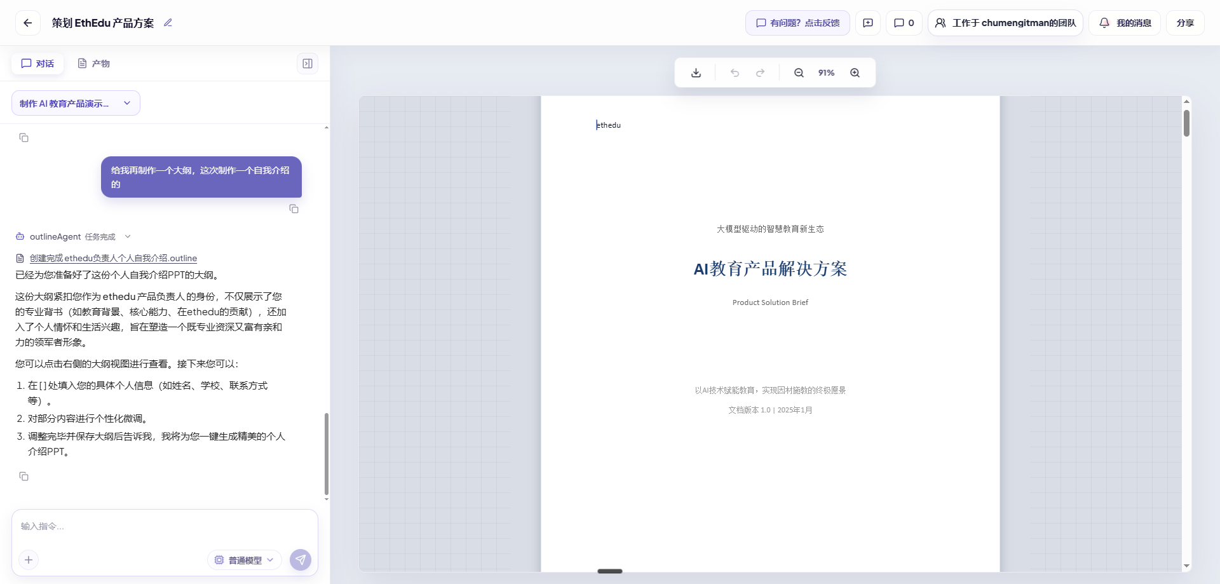The height and width of the screenshot is (584, 1220).
Task: Click the 91% zoom level value
Action: (x=827, y=73)
